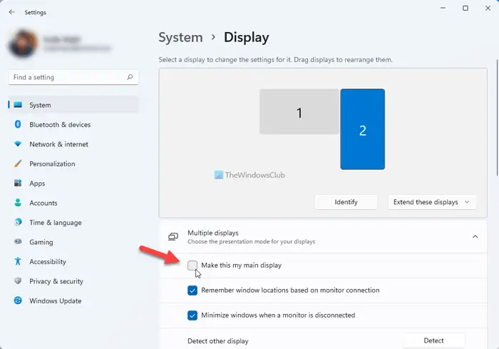Screen dimensions: 499x349
Task: Click the search magnifier icon
Action: pos(130,77)
